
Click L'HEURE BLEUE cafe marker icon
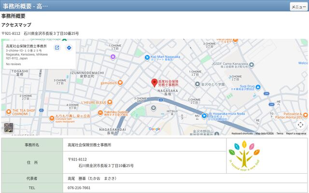110,102
